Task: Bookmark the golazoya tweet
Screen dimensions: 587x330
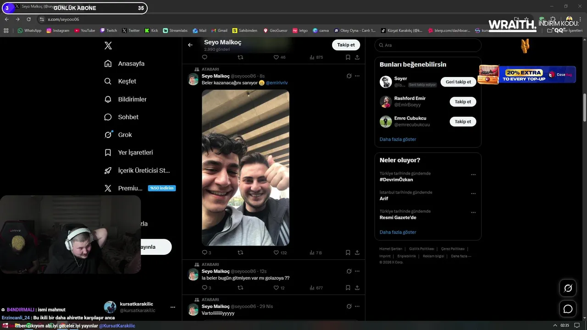Action: click(348, 288)
